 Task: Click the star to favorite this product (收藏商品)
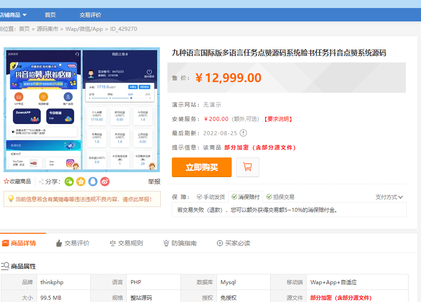[6, 182]
